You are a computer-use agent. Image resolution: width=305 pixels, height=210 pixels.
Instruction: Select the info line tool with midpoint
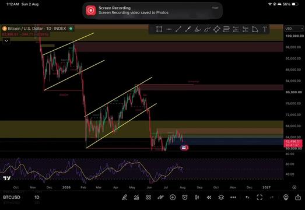tap(188, 29)
